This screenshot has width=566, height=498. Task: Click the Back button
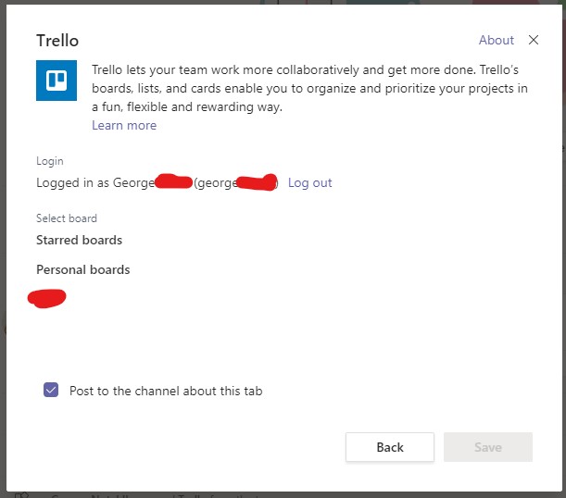point(390,447)
